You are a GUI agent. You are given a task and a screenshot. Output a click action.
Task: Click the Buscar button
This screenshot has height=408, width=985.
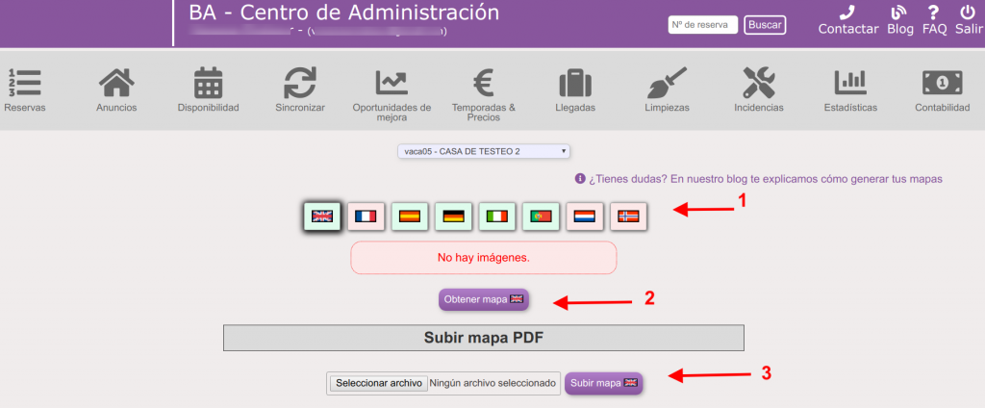pyautogui.click(x=765, y=24)
